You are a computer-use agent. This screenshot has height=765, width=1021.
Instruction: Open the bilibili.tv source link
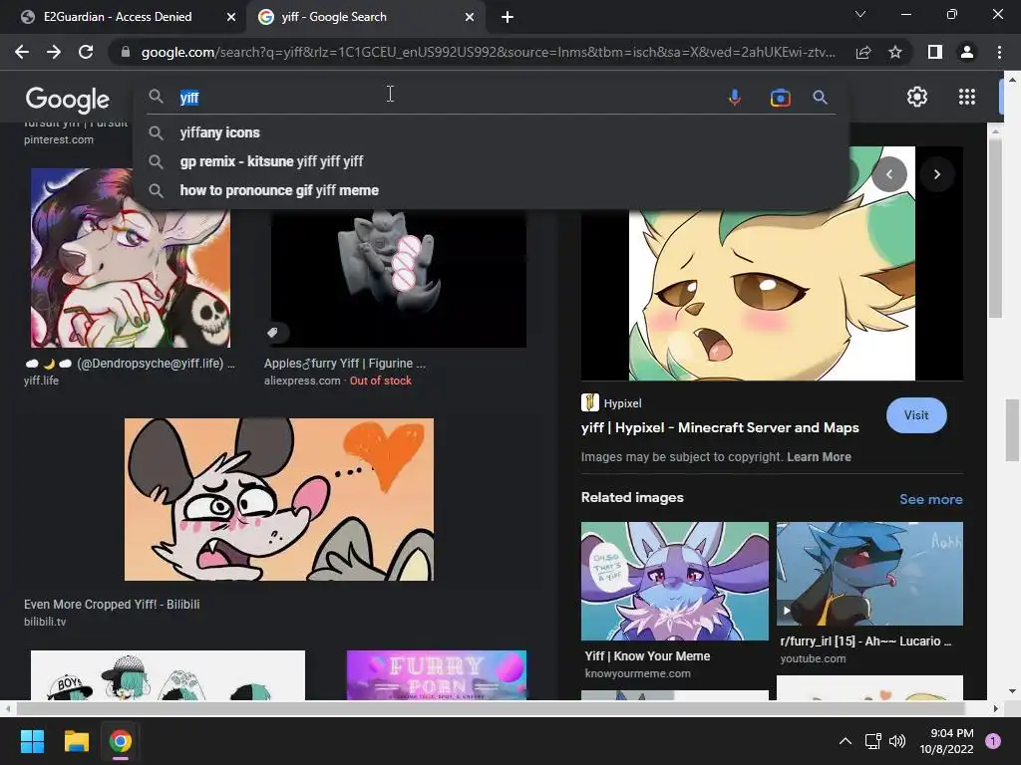click(x=45, y=622)
